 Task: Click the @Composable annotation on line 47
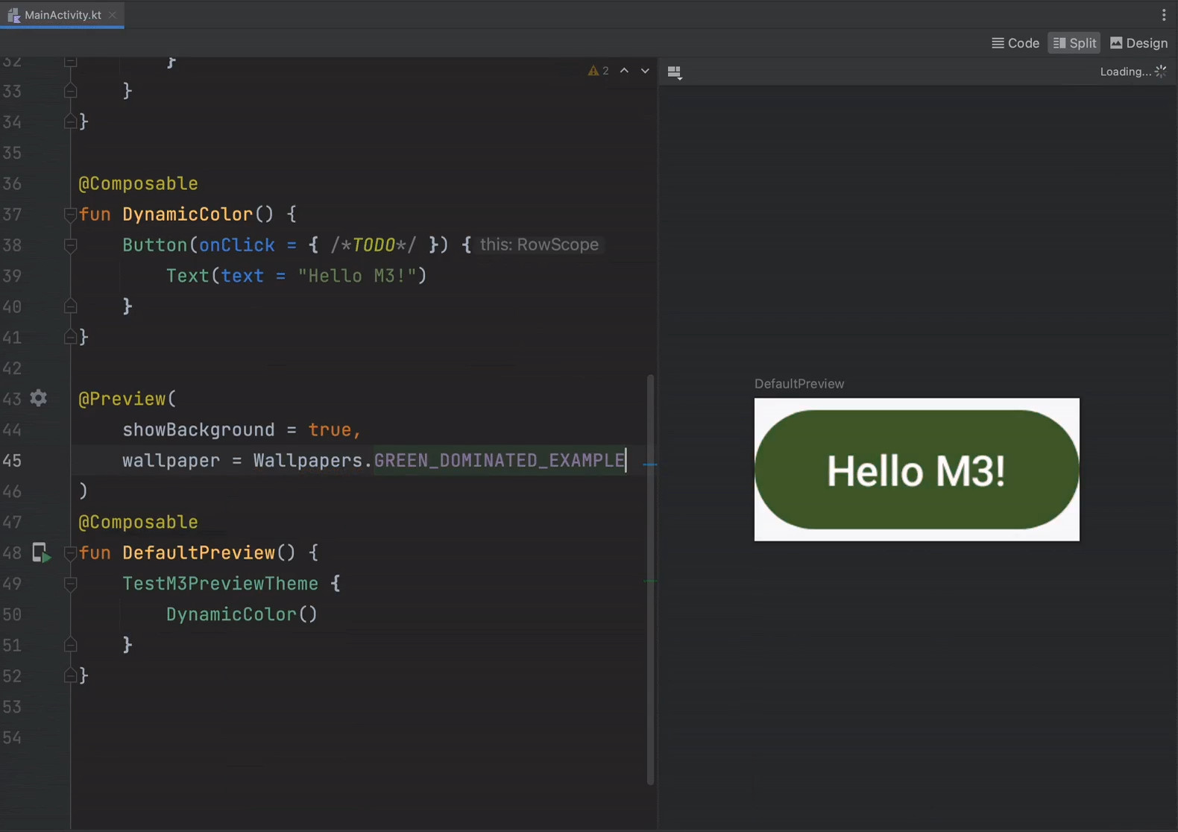click(x=138, y=522)
